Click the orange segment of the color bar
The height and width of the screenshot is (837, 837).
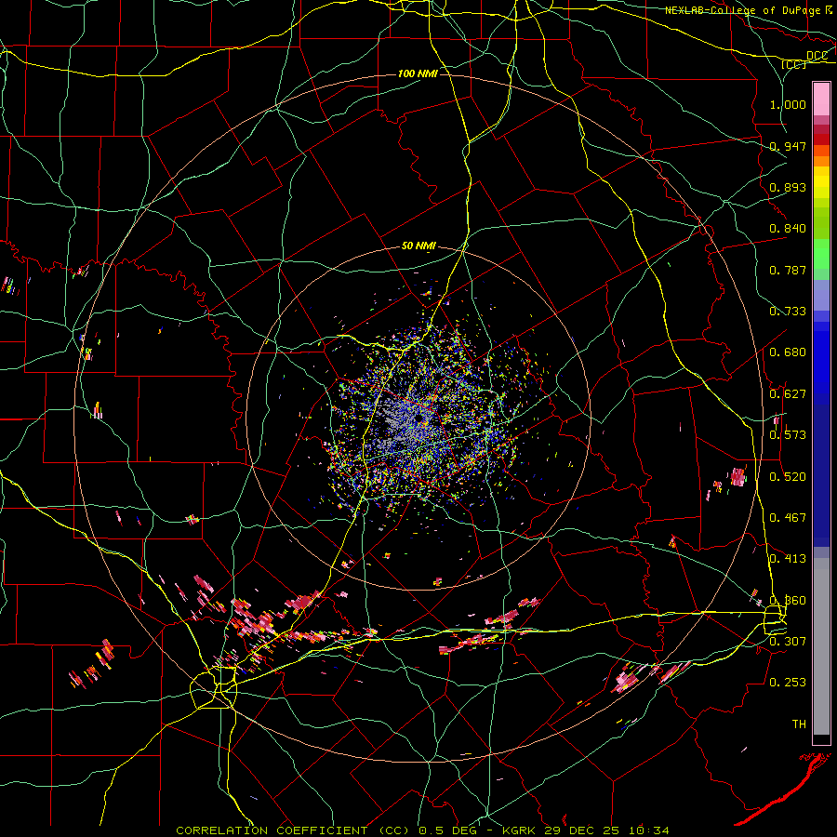click(821, 161)
